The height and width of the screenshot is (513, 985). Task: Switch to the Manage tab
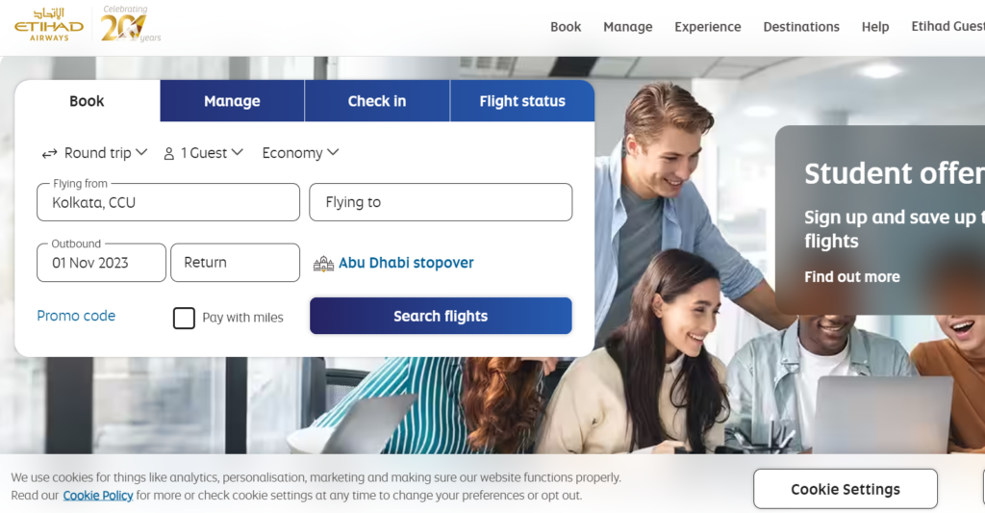tap(232, 101)
